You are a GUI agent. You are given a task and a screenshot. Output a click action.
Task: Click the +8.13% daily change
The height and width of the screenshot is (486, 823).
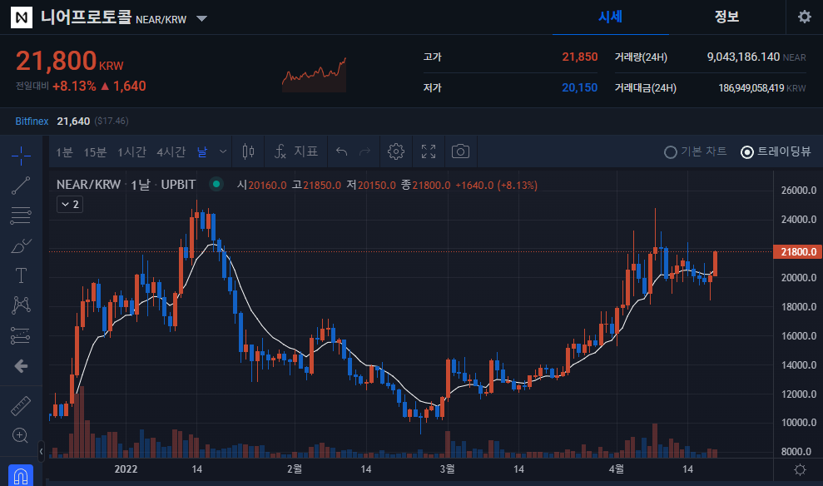tap(74, 86)
